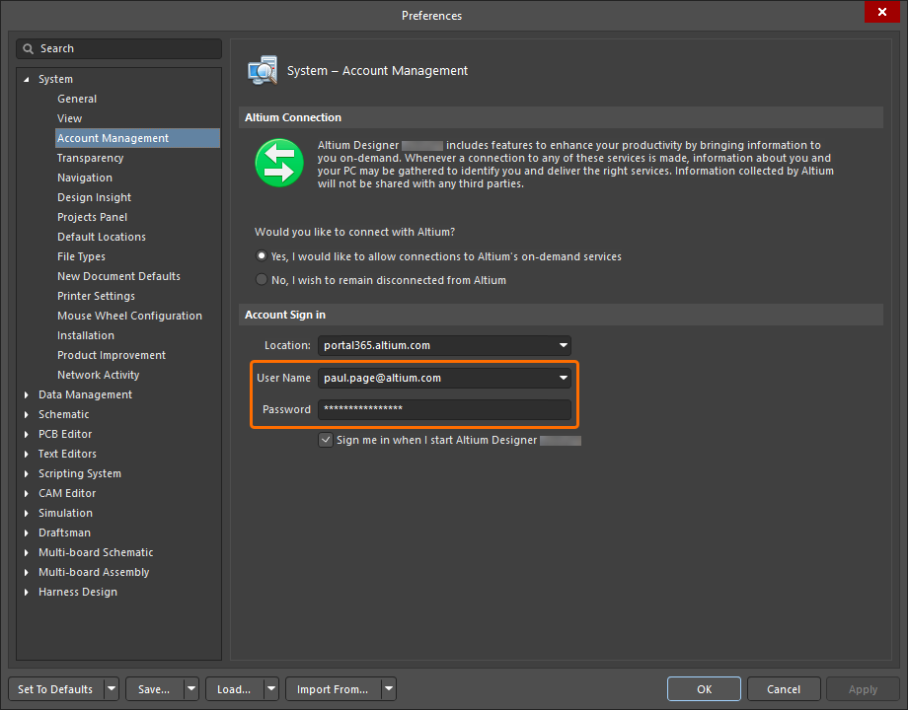Focus the Search preferences field
Screen dimensions: 908x710
[118, 48]
